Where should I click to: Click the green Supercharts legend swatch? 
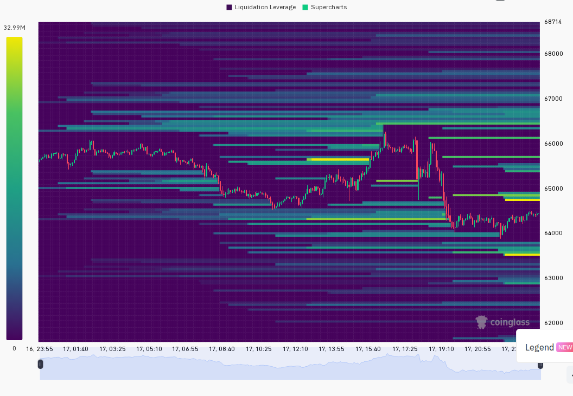[x=305, y=7]
